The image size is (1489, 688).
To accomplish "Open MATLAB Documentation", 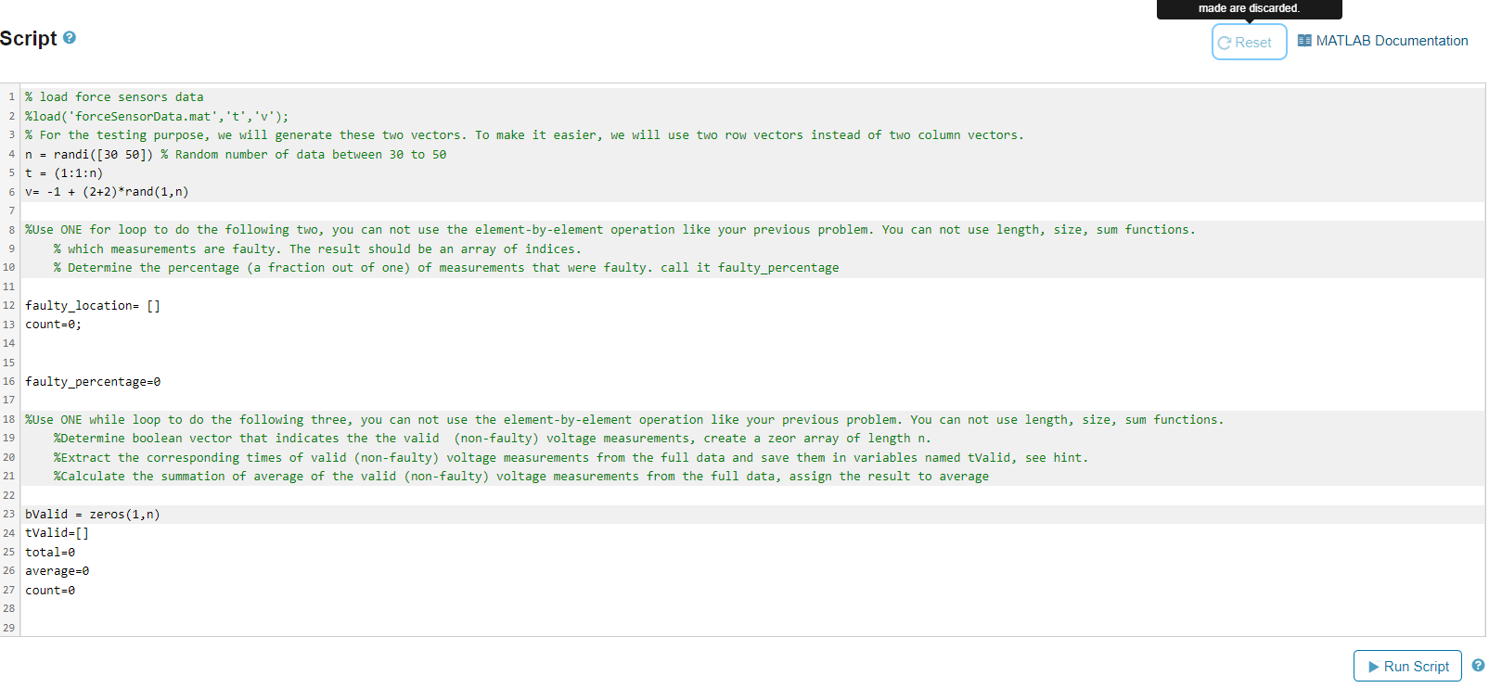I will (x=1391, y=41).
